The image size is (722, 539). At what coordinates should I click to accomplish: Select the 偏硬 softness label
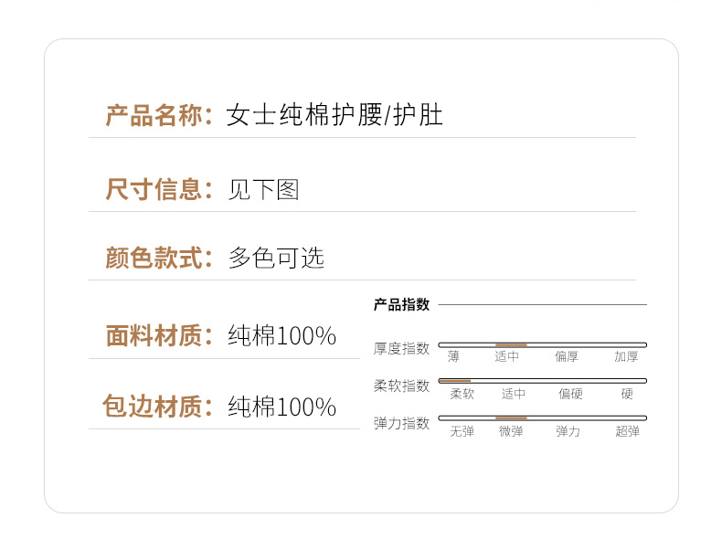[x=570, y=394]
